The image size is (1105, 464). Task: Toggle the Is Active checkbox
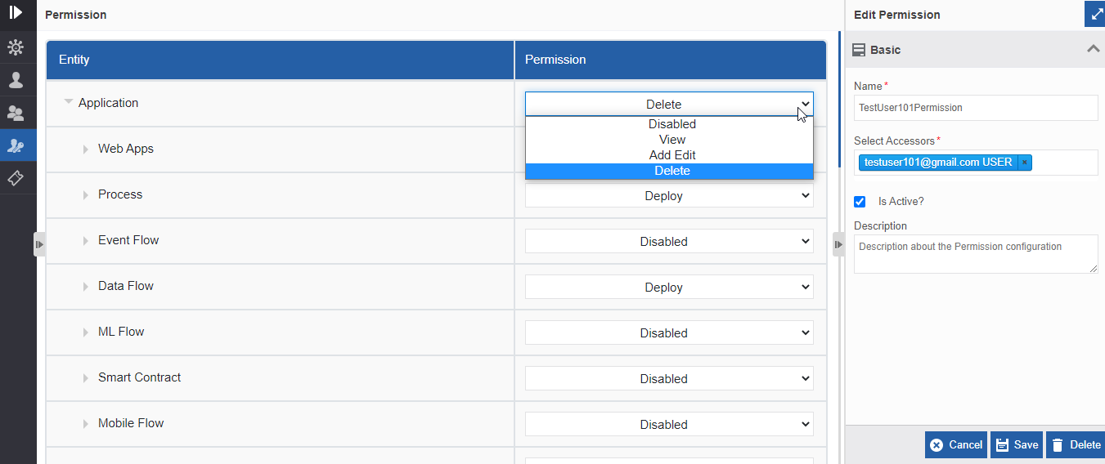860,202
